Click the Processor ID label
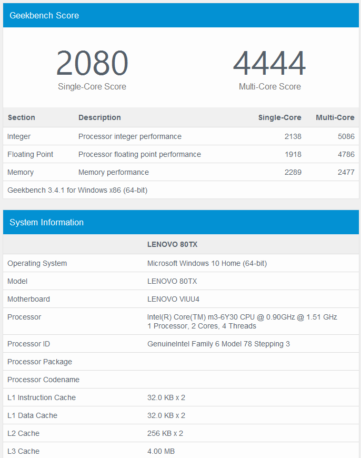The width and height of the screenshot is (361, 458). (28, 344)
